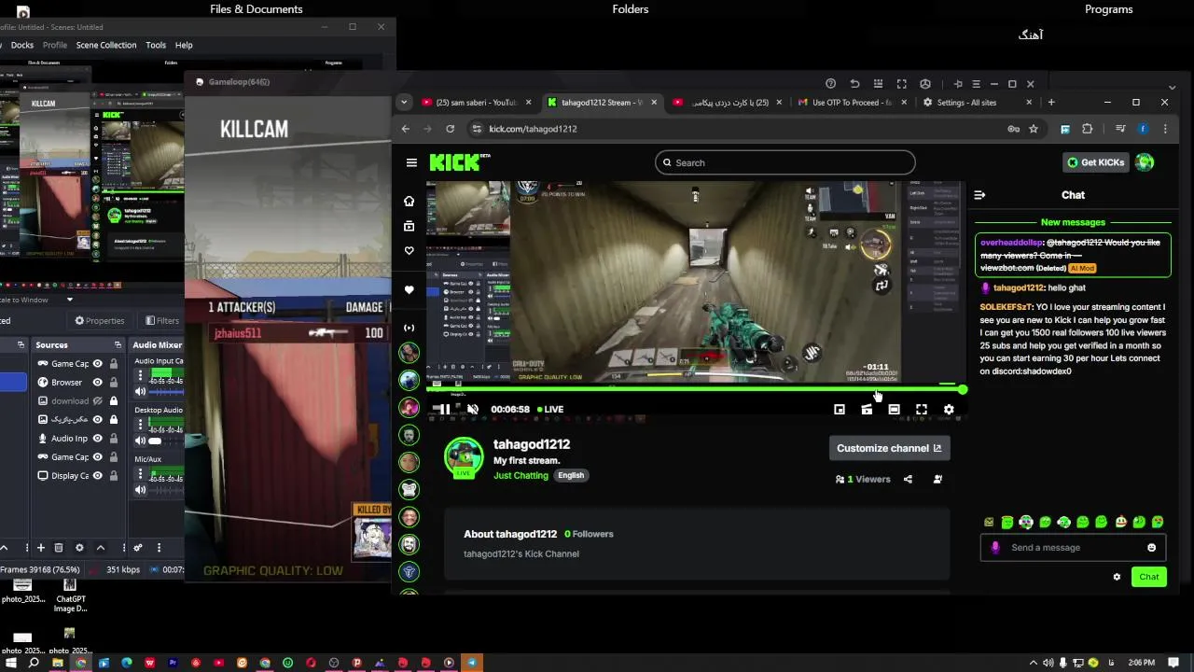Enable mini player mode on Kick video

pyautogui.click(x=840, y=409)
